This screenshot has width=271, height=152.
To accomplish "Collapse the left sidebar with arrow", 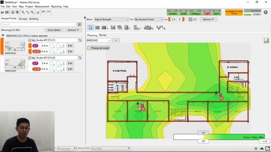I will pyautogui.click(x=85, y=18).
